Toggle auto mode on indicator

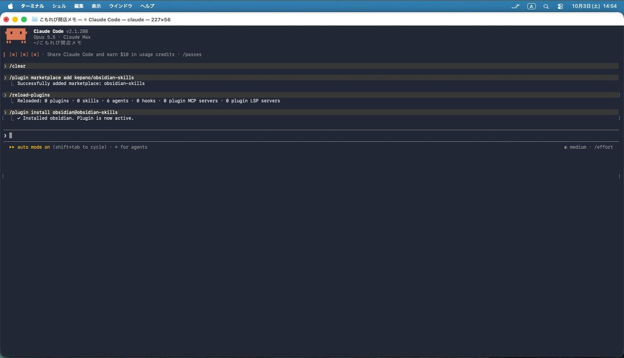[34, 147]
